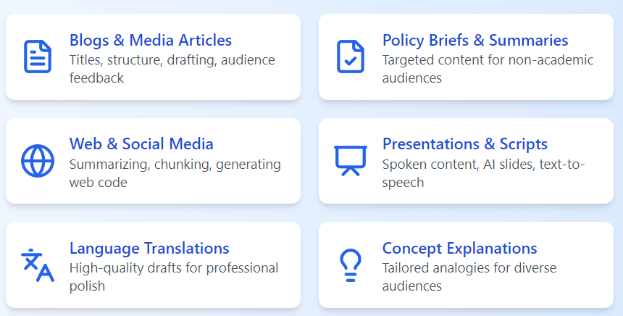Open the Concept Explanations heading
Image resolution: width=623 pixels, height=316 pixels.
pos(460,249)
